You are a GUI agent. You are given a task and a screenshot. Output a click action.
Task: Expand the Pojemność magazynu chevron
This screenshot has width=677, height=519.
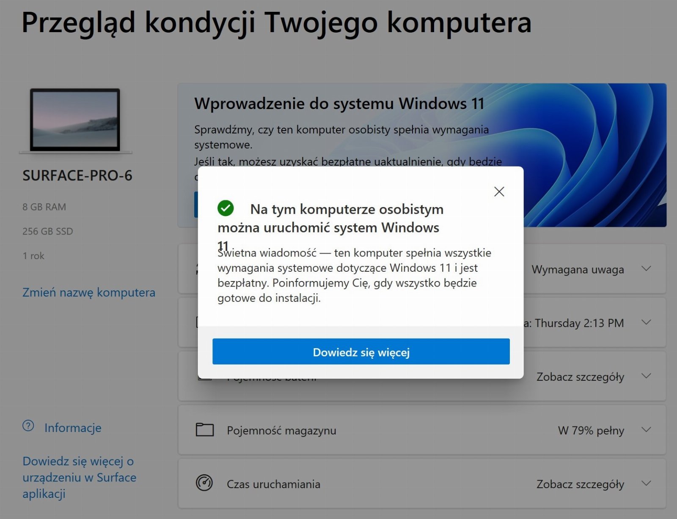pyautogui.click(x=646, y=430)
